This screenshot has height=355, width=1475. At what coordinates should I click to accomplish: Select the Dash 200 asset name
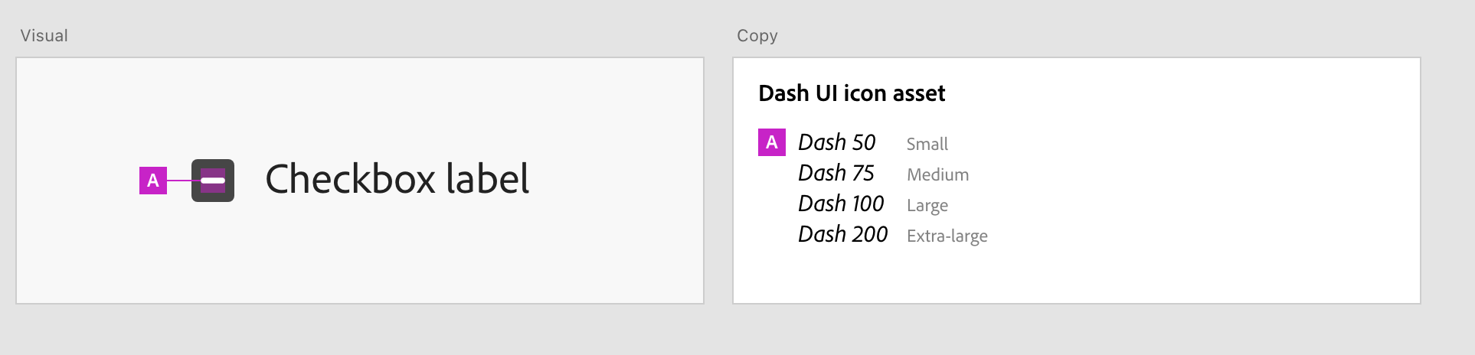point(842,235)
